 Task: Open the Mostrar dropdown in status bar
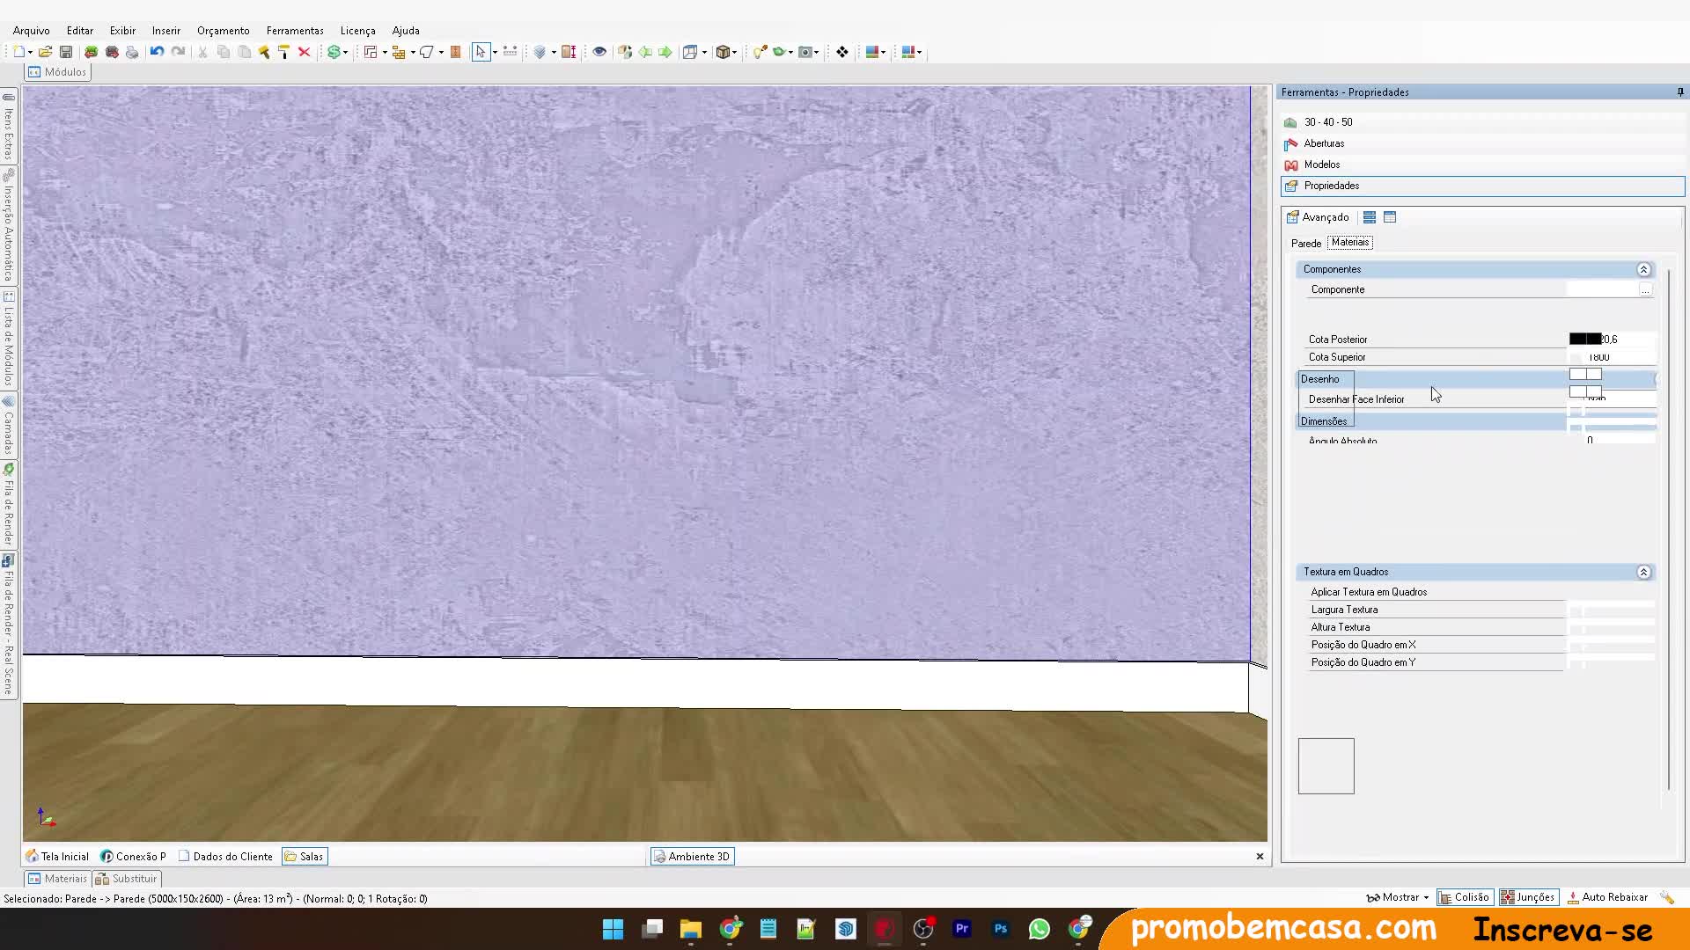pyautogui.click(x=1398, y=897)
